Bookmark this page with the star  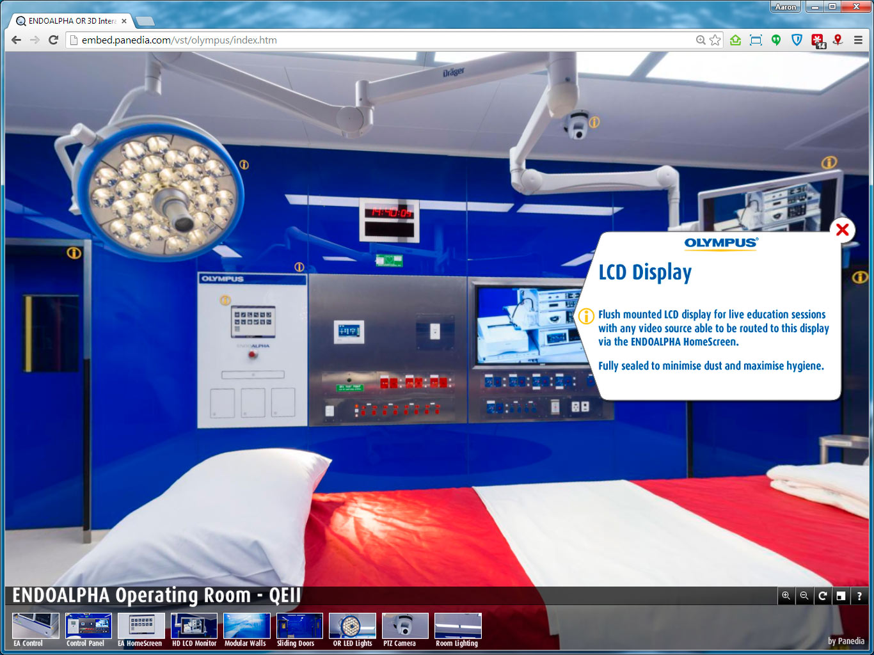(x=715, y=40)
